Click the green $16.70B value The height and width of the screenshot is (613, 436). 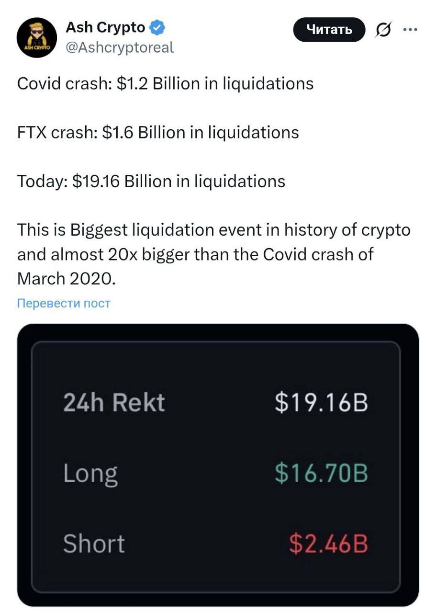pyautogui.click(x=321, y=473)
